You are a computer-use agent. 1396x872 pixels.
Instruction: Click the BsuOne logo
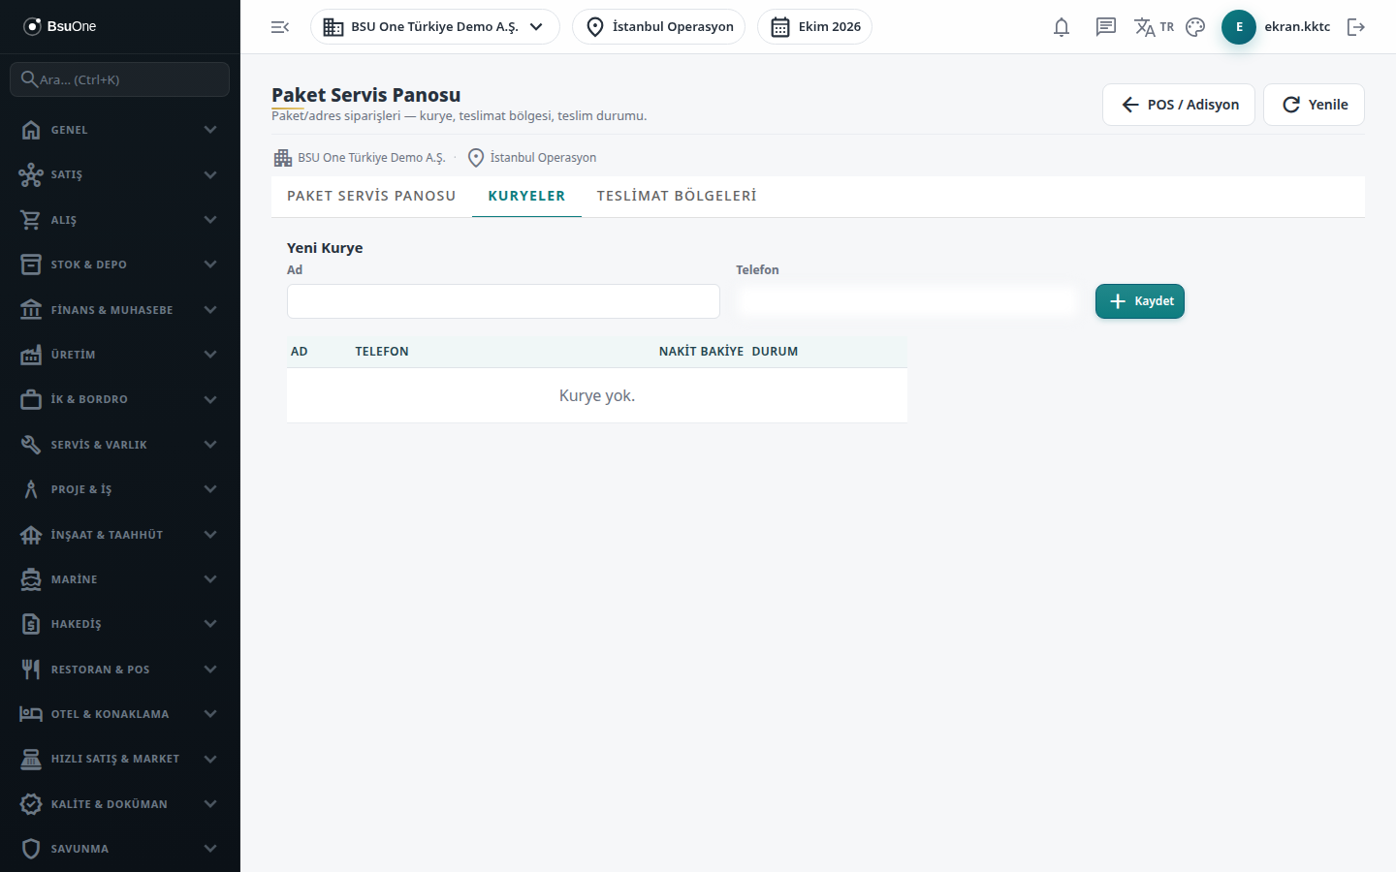60,26
